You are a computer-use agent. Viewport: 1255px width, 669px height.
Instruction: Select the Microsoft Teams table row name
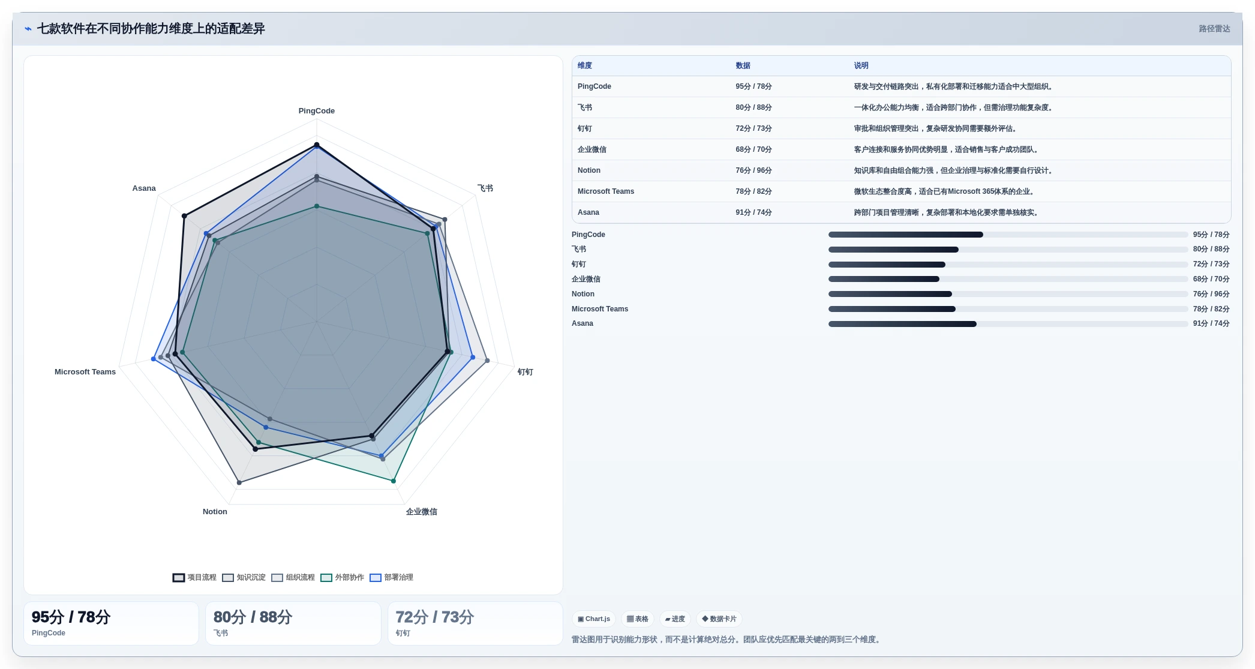coord(606,191)
